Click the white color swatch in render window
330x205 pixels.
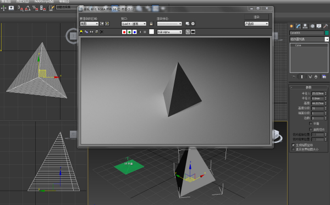[152, 32]
